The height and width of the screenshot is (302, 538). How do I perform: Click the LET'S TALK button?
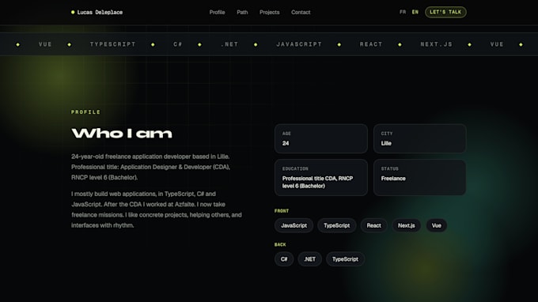[x=445, y=12]
